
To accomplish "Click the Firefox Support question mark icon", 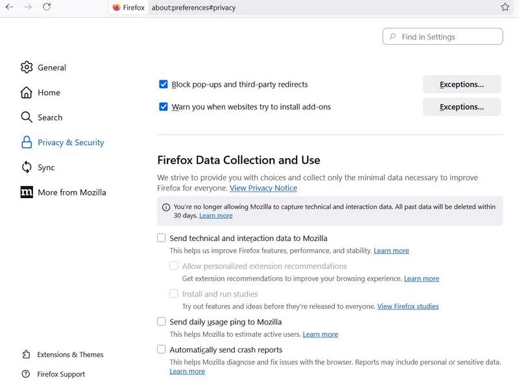I will [26, 374].
